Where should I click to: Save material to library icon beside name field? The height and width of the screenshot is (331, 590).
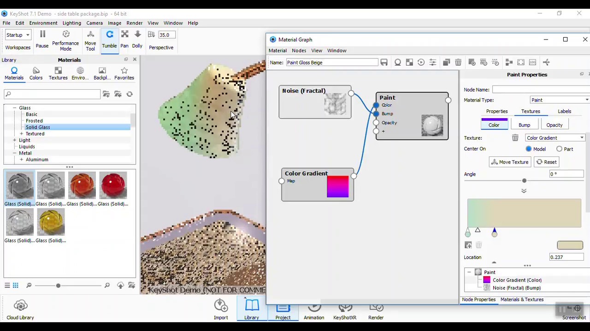coord(384,63)
